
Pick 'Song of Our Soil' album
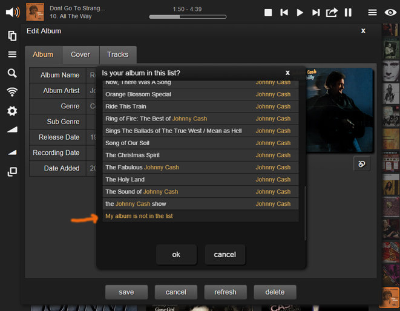click(200, 143)
